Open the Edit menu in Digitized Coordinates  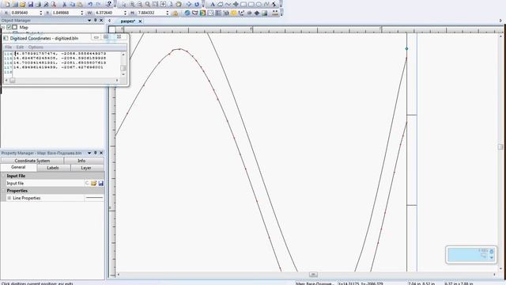coord(20,47)
